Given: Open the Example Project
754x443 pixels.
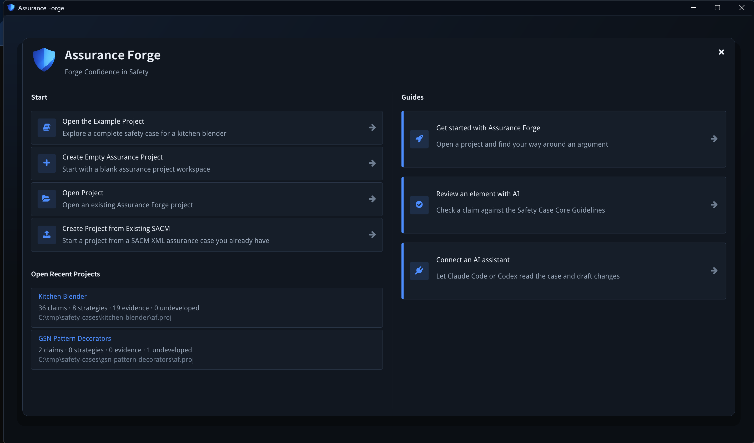Looking at the screenshot, I should tap(207, 128).
